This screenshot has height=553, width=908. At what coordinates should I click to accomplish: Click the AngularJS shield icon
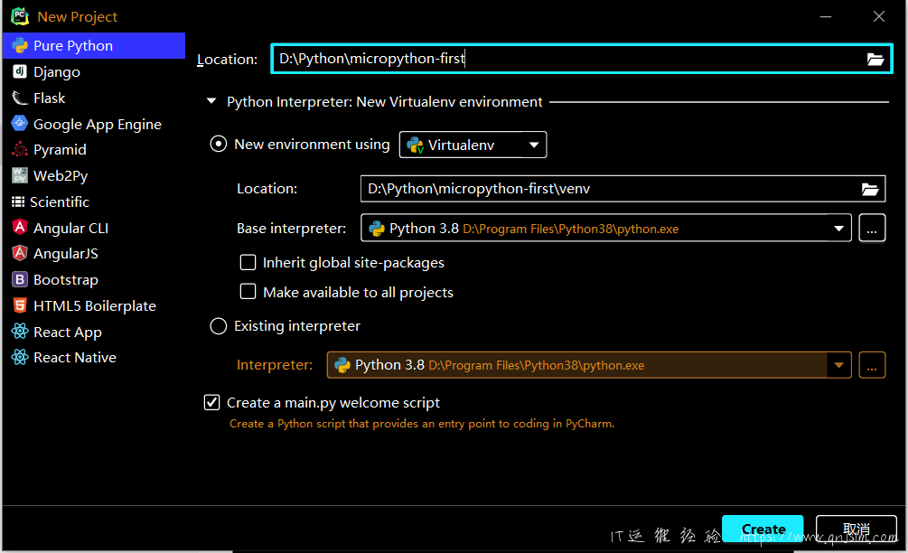(20, 253)
